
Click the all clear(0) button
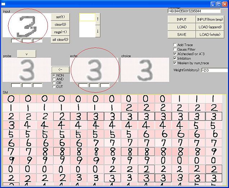pyautogui.click(x=60, y=40)
